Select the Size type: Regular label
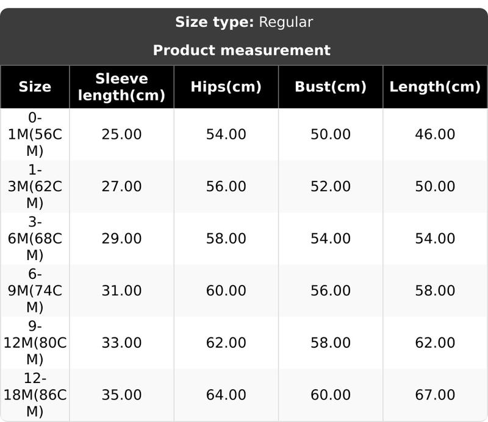Viewport: 488px width, 422px height. [x=244, y=23]
